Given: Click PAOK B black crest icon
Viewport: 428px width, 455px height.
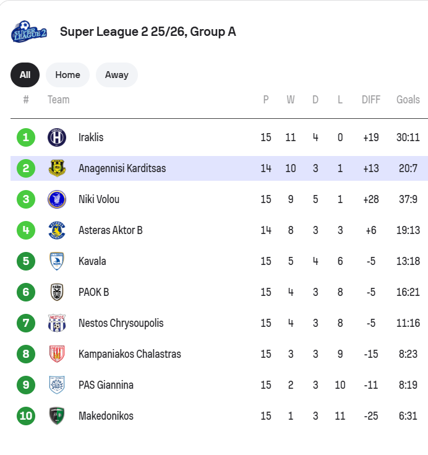Looking at the screenshot, I should pyautogui.click(x=57, y=292).
